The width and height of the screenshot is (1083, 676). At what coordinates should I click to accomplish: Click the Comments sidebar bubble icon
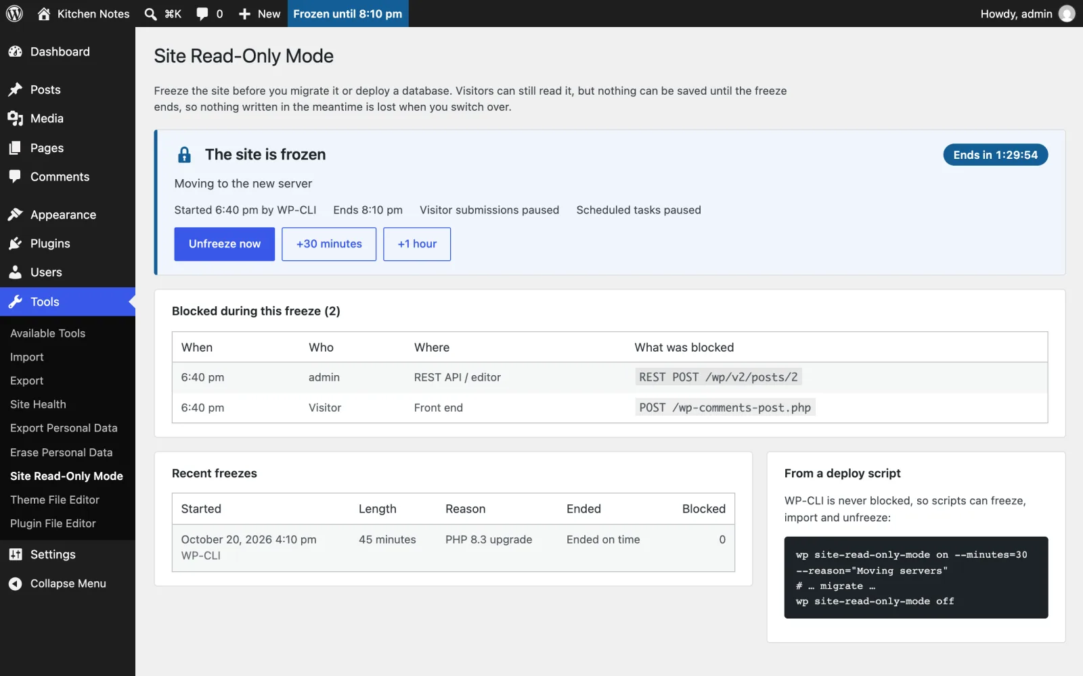(16, 176)
